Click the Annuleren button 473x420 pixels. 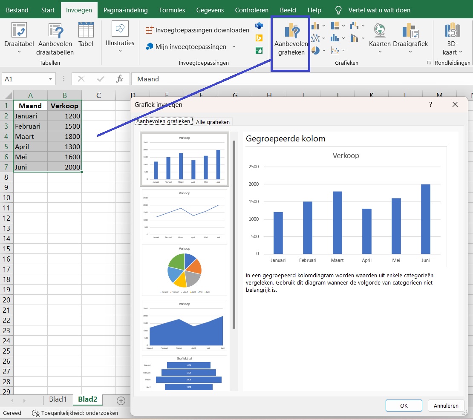[446, 406]
